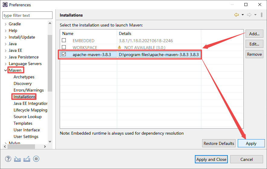Open the view menu three-dots icon
Image resolution: width=267 pixels, height=169 pixels.
pyautogui.click(x=262, y=15)
